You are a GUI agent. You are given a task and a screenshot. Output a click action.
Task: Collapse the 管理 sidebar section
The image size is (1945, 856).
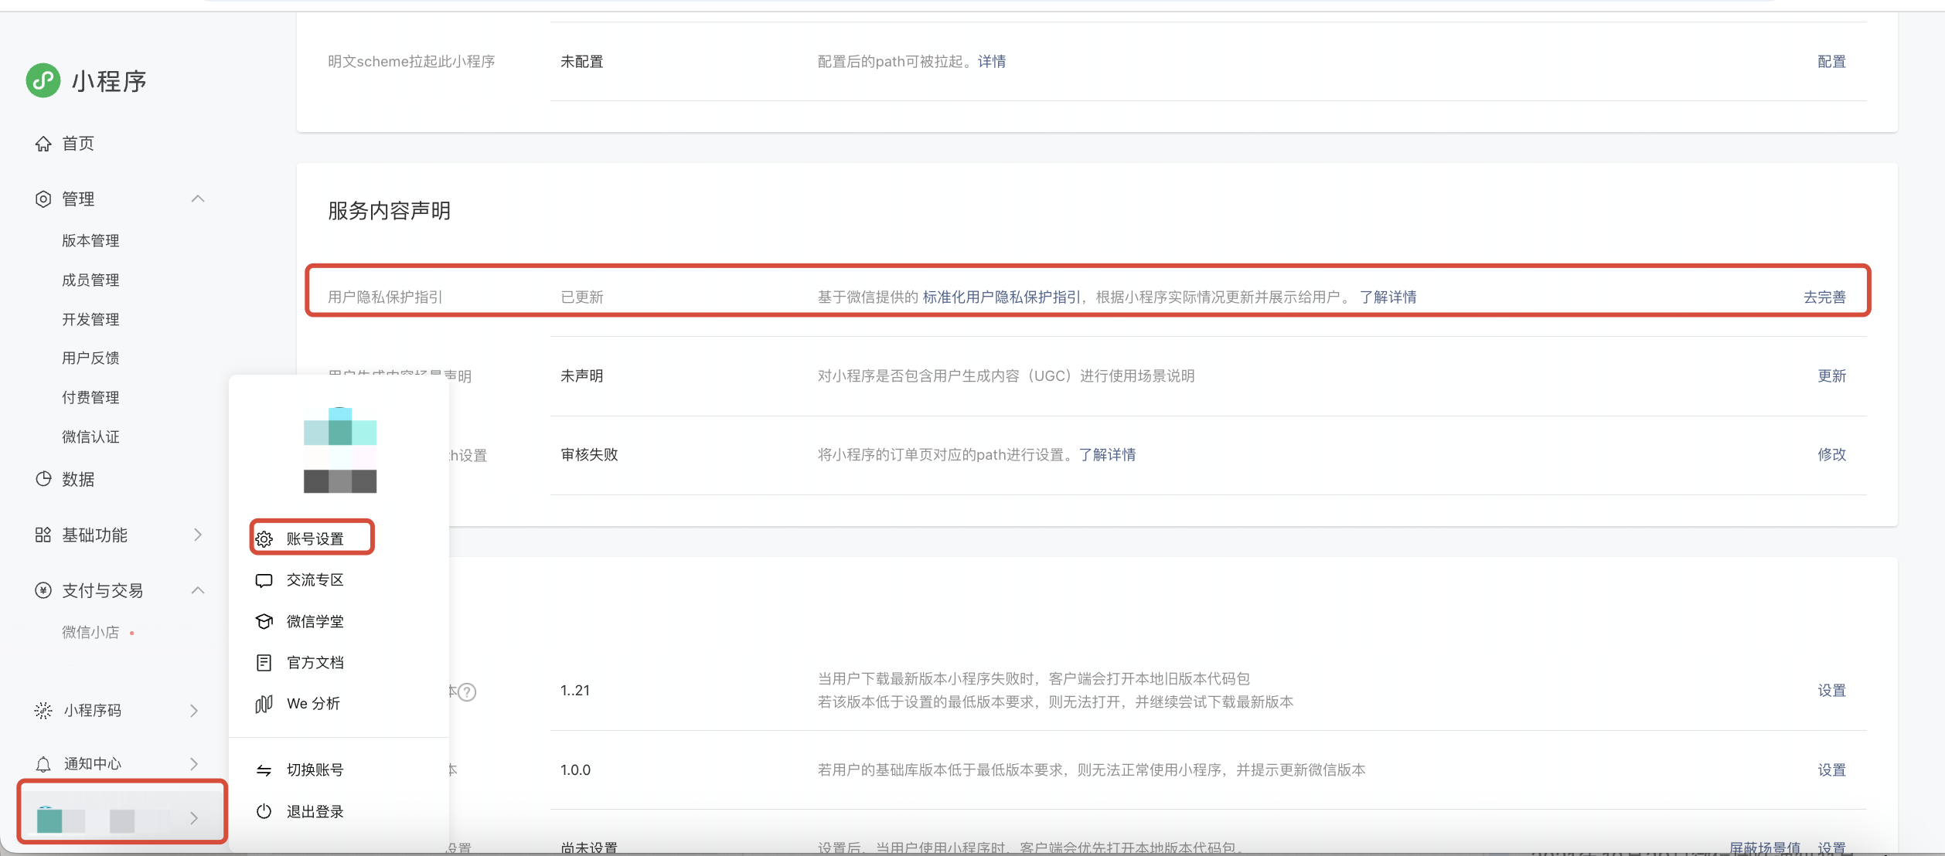click(198, 199)
